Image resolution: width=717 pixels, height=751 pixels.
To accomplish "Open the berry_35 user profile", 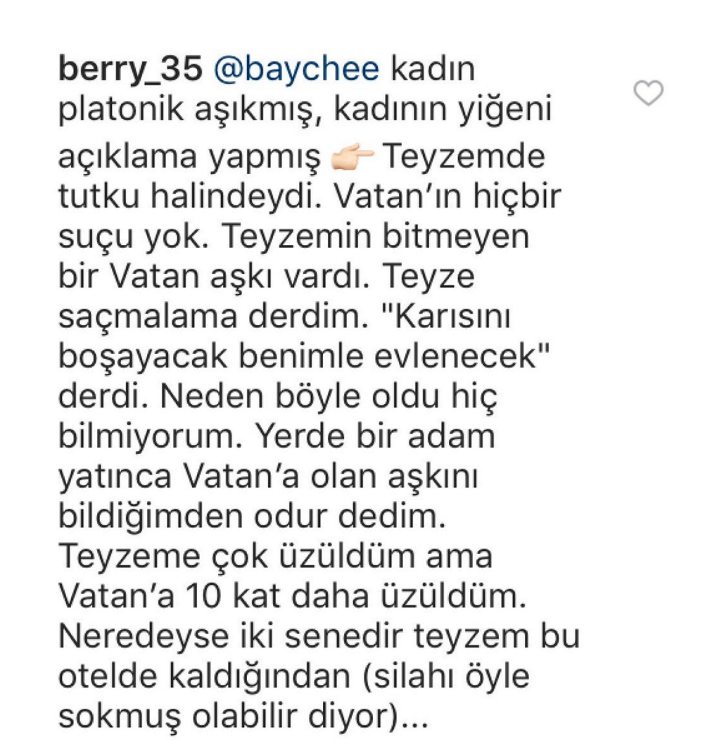I will [130, 70].
